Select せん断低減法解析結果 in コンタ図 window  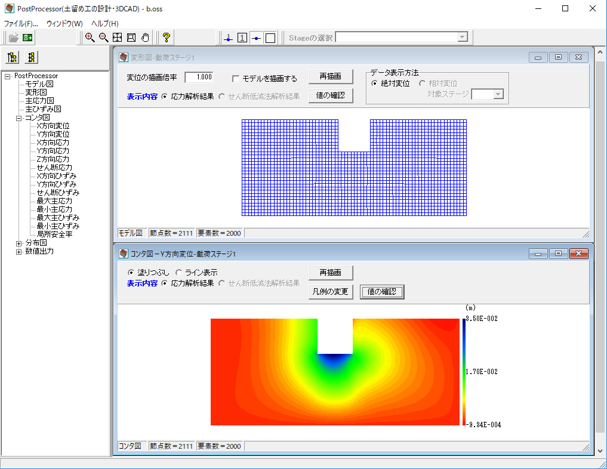[x=222, y=283]
